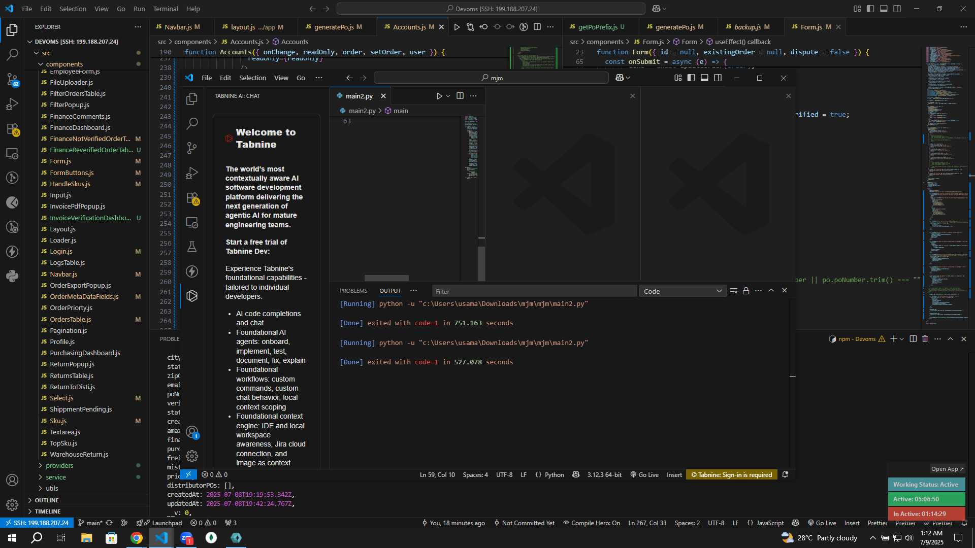Screen dimensions: 975x548
Task: Clear output in front window panel
Action: point(733,291)
